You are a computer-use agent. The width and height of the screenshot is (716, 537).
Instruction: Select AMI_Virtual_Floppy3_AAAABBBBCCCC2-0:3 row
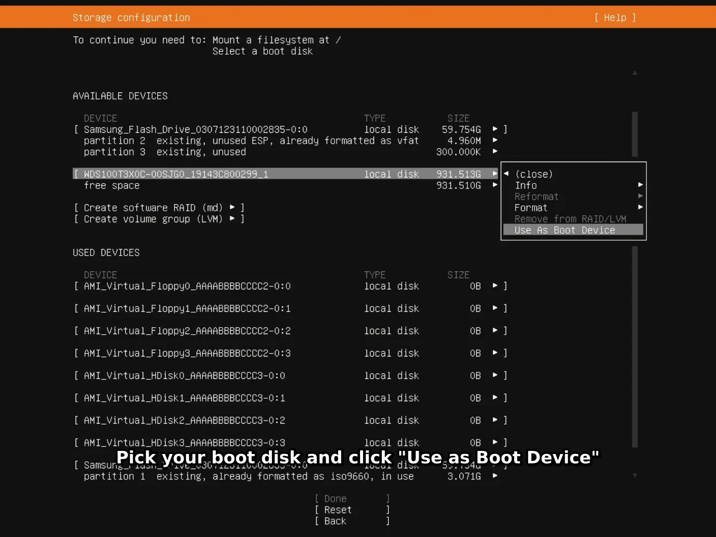click(x=290, y=354)
